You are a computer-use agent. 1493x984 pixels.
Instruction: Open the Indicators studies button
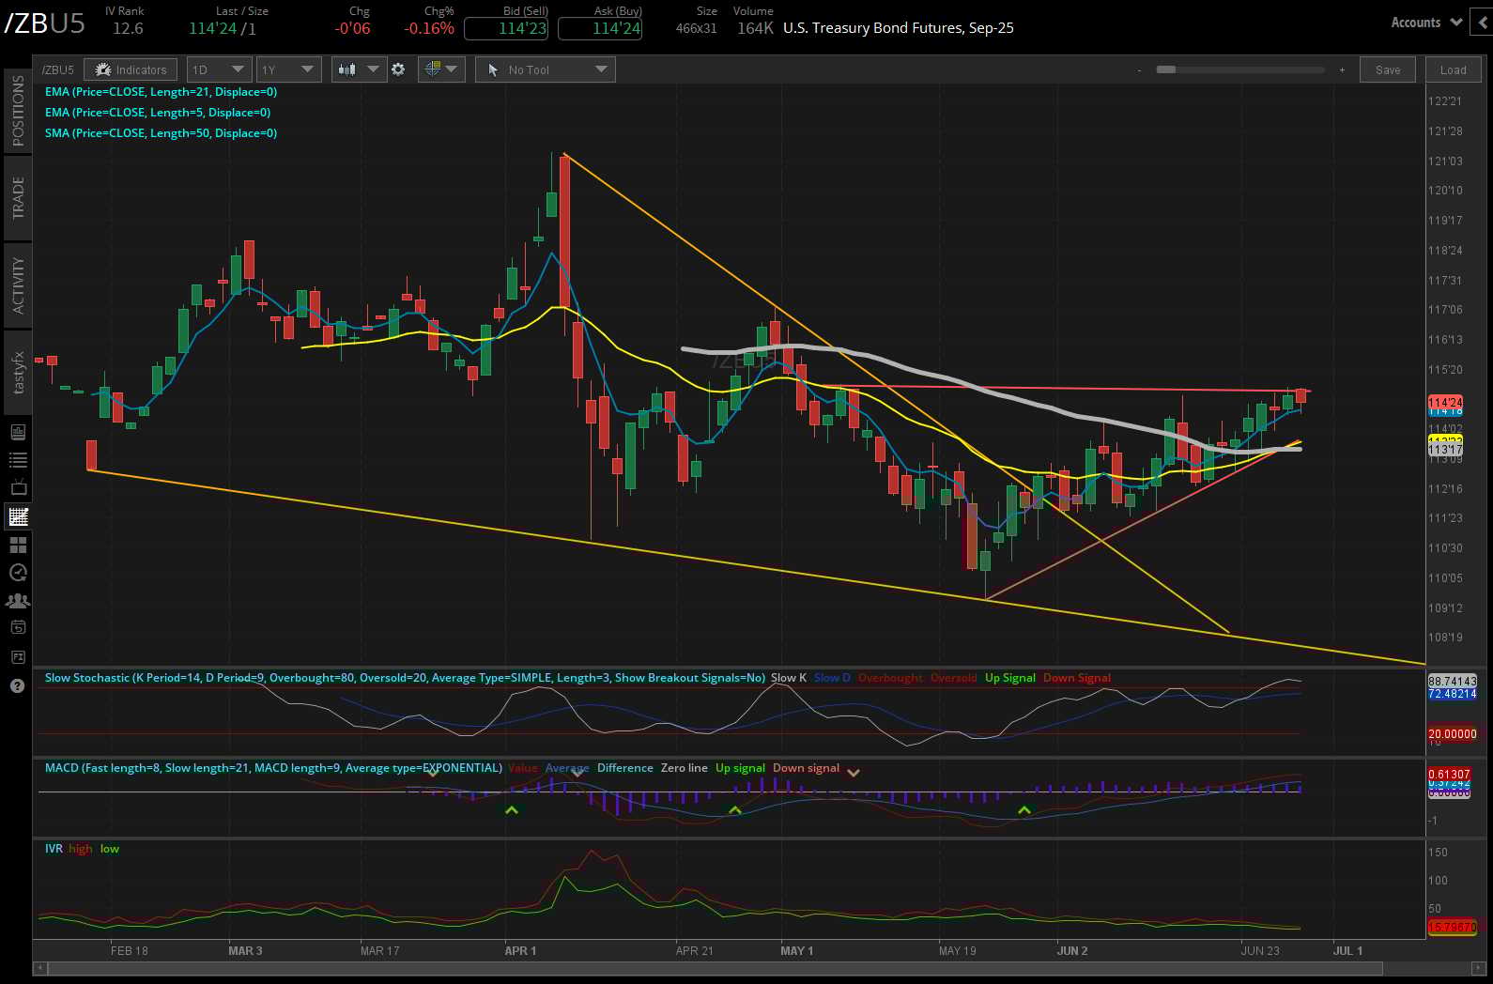tap(131, 69)
